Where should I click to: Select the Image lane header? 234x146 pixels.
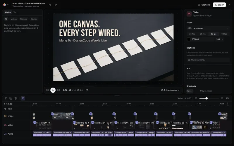click(9, 116)
